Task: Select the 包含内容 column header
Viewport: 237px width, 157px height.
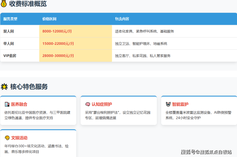Action: pos(122,19)
